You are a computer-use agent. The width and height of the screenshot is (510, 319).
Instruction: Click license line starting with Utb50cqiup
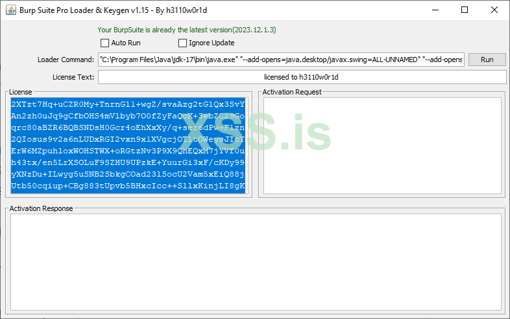128,186
